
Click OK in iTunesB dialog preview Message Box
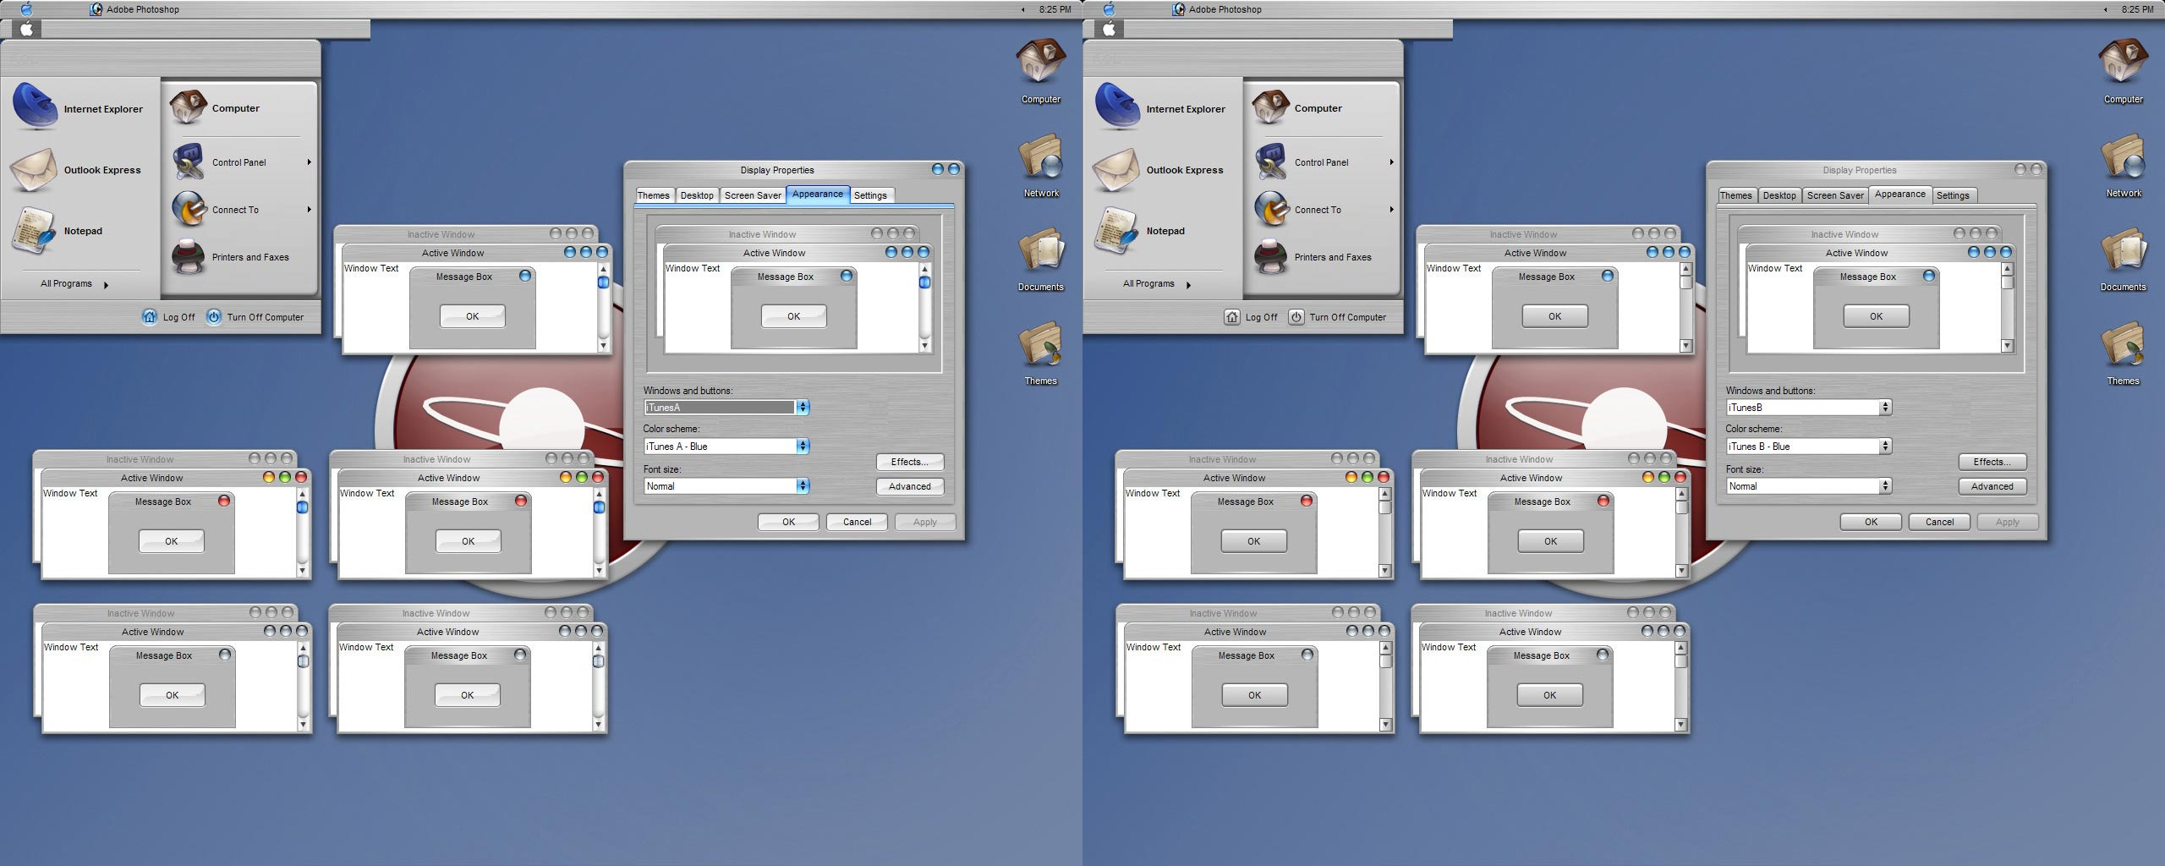coord(1876,316)
